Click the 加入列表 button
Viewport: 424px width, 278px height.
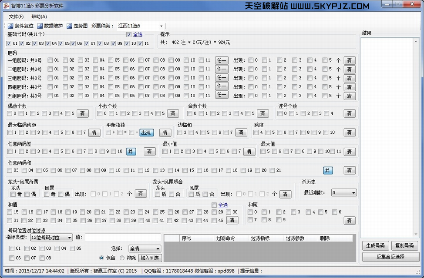(x=150, y=258)
